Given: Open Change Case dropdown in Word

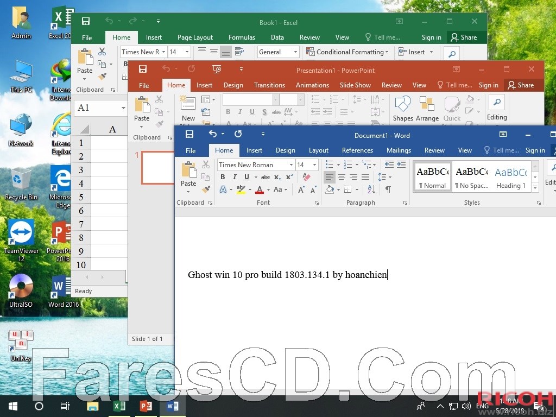Looking at the screenshot, I should click(x=280, y=189).
